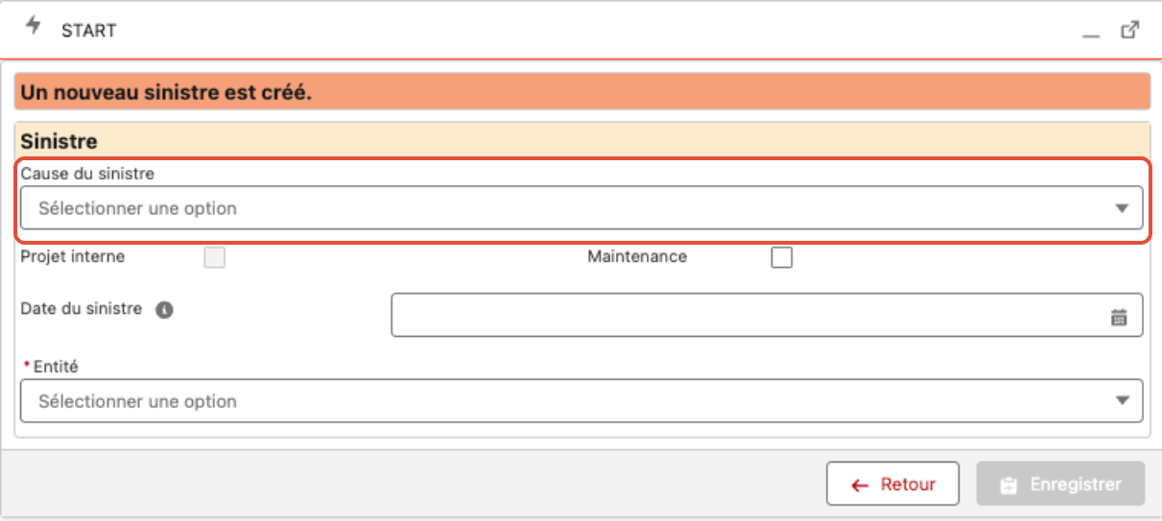
Task: Enable the Maintenance checkbox
Action: click(x=782, y=257)
